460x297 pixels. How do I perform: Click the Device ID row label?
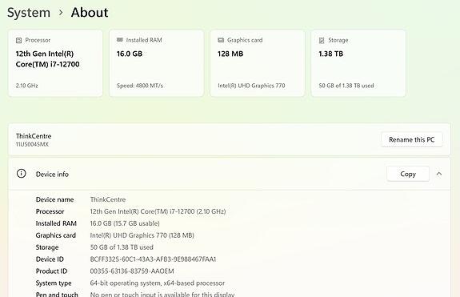(50, 259)
